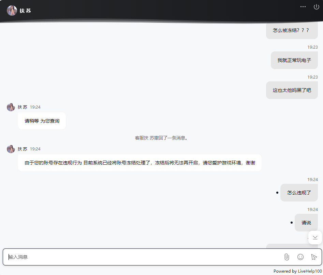Click the recalled message notice text

pyautogui.click(x=161, y=137)
